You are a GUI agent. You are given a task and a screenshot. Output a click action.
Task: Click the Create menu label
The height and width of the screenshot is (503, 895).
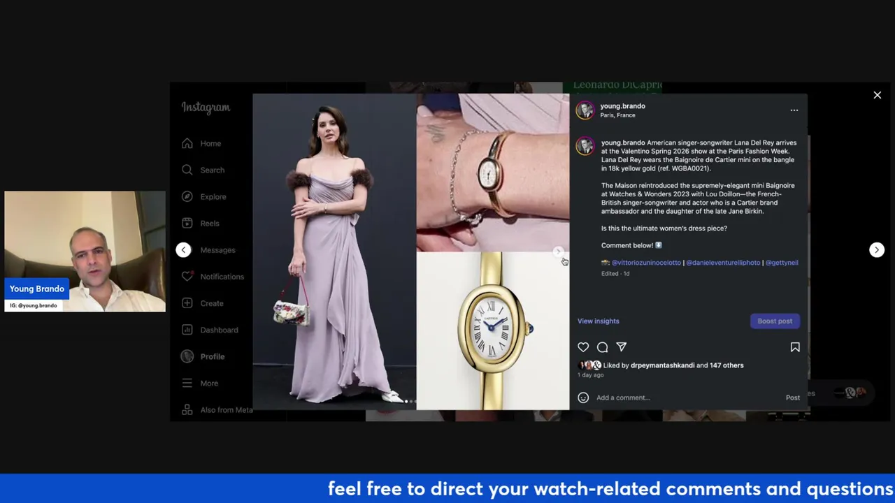[212, 303]
